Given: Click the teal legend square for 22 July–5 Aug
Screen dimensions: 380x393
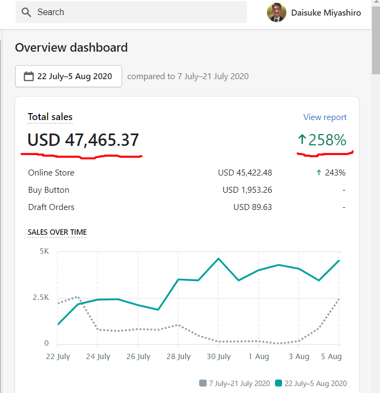Looking at the screenshot, I should 278,383.
